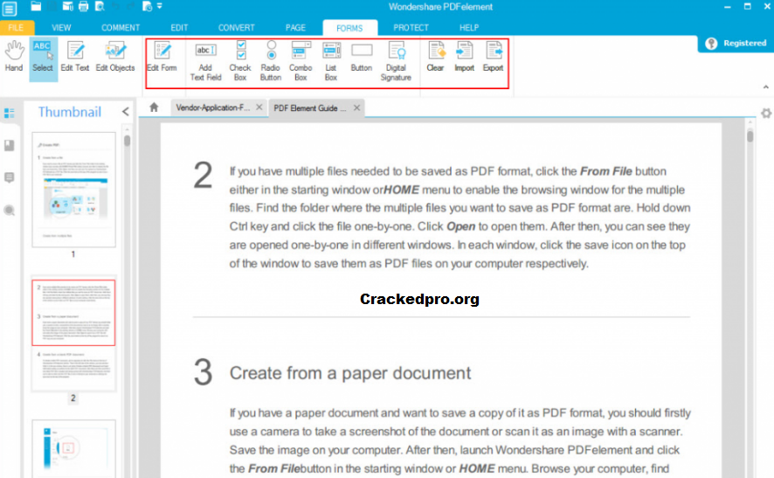Click the print preview search icon
This screenshot has width=774, height=478.
coord(100,6)
